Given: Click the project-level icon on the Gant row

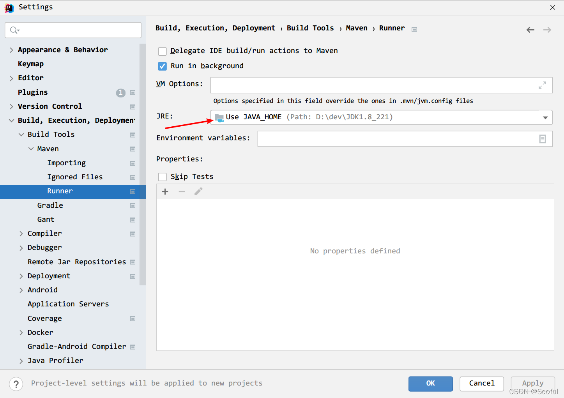Looking at the screenshot, I should pos(133,220).
